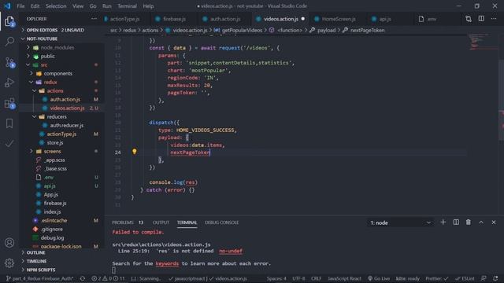Open the keywords link in terminal

point(167,263)
